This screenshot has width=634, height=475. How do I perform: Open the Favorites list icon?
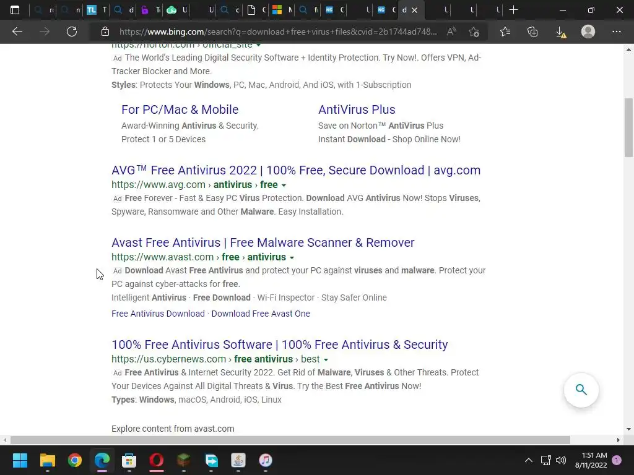(x=505, y=32)
